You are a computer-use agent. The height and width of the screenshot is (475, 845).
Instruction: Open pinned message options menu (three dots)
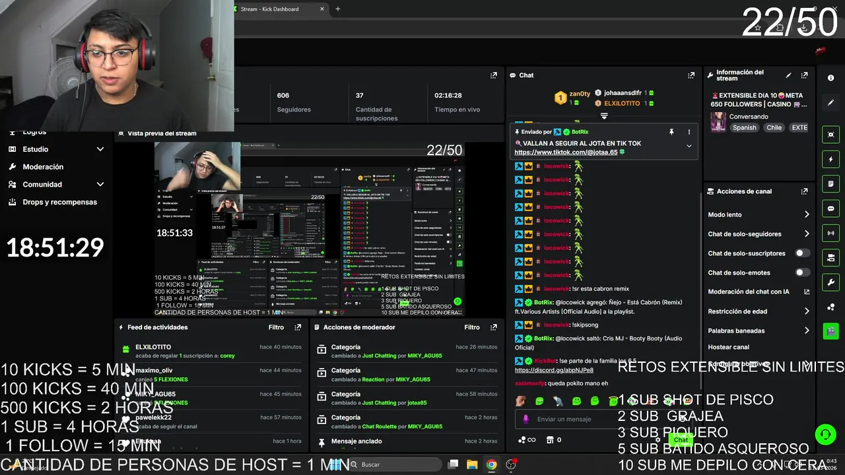(689, 132)
